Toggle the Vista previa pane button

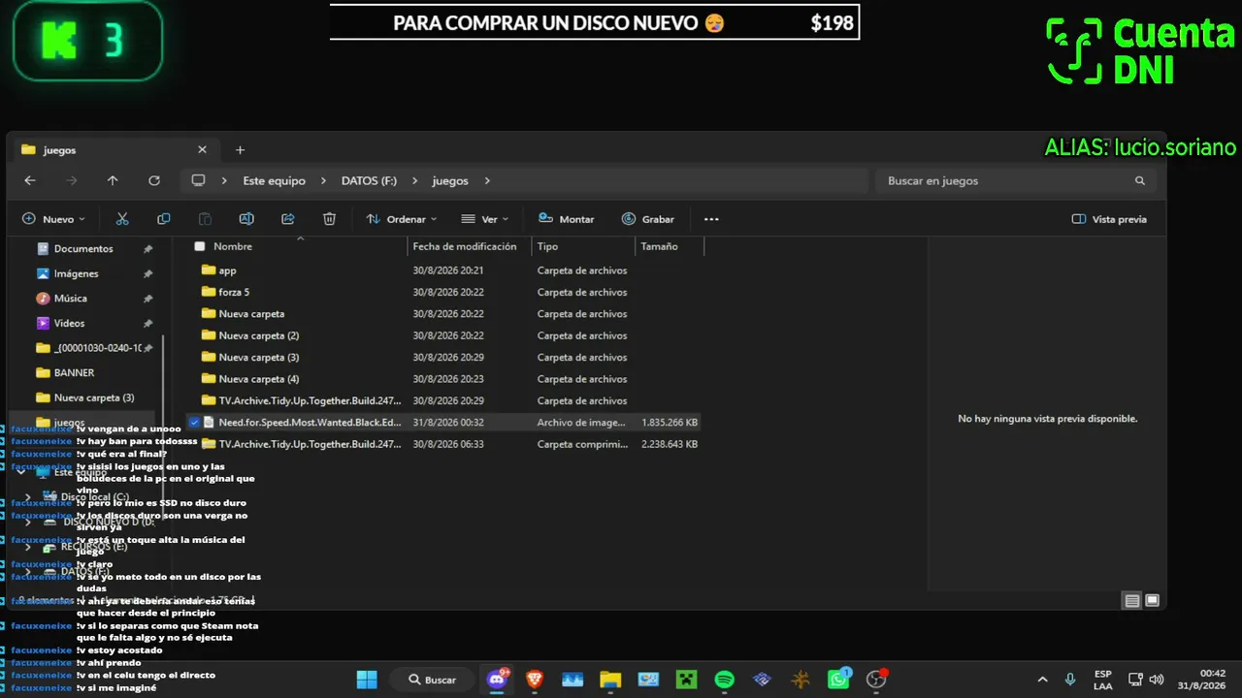click(1109, 219)
